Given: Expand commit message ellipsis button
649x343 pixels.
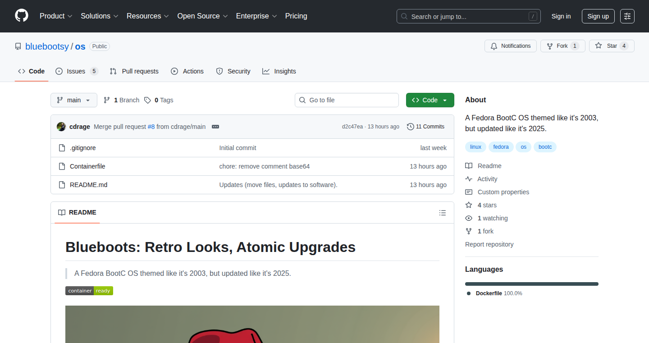Looking at the screenshot, I should click(x=215, y=127).
